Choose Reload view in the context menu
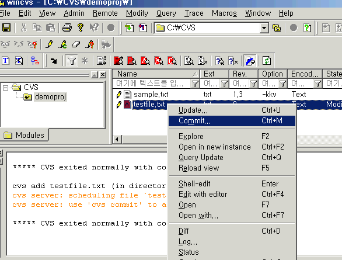The image size is (342, 260). [232, 168]
